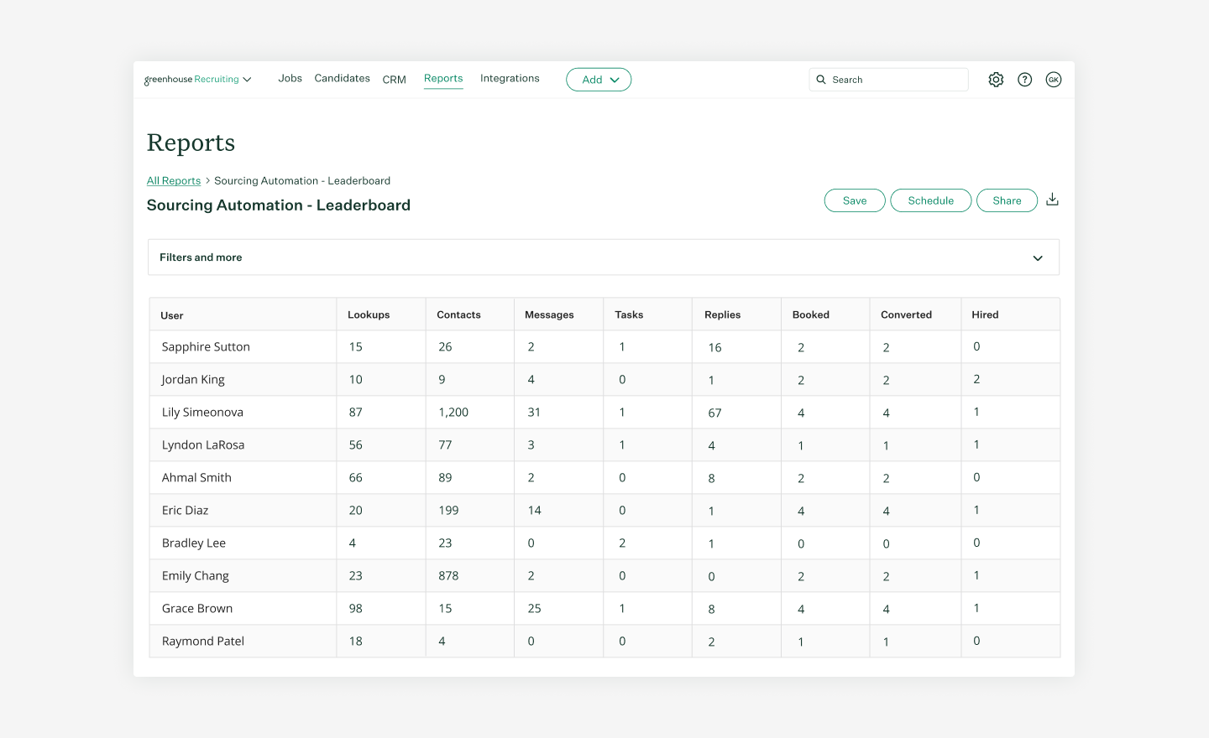
Task: Open the Add dropdown
Action: coord(599,79)
